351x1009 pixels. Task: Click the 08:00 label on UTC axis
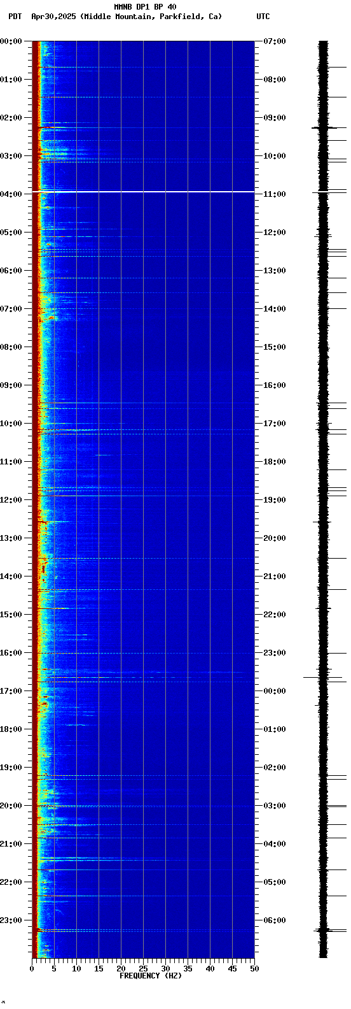[274, 80]
